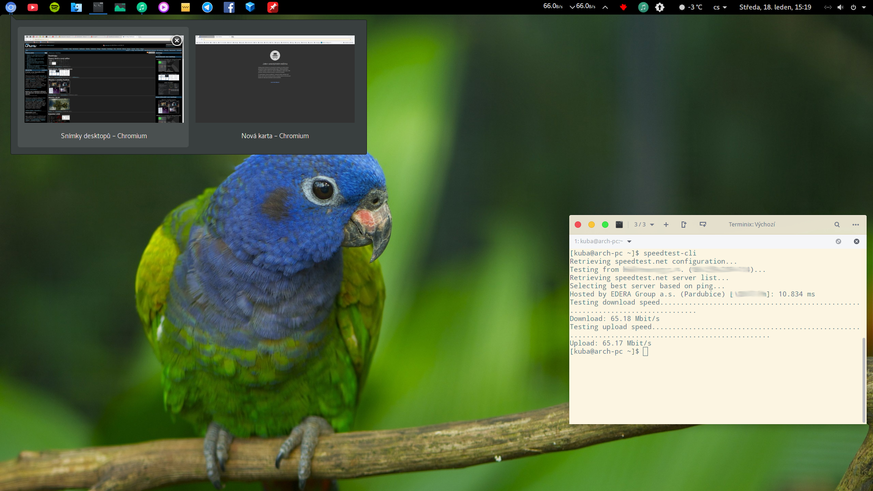Add terminal right split icon
This screenshot has height=491, width=873.
[684, 225]
